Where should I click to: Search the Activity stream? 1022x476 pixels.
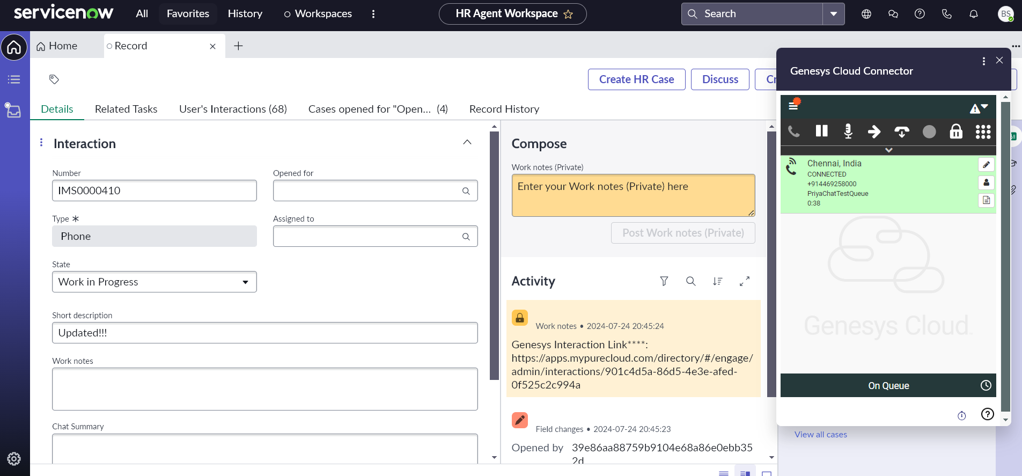tap(691, 281)
